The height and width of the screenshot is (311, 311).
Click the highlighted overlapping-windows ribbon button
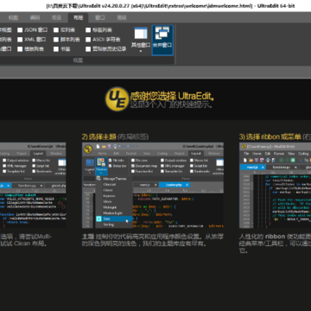(162, 40)
